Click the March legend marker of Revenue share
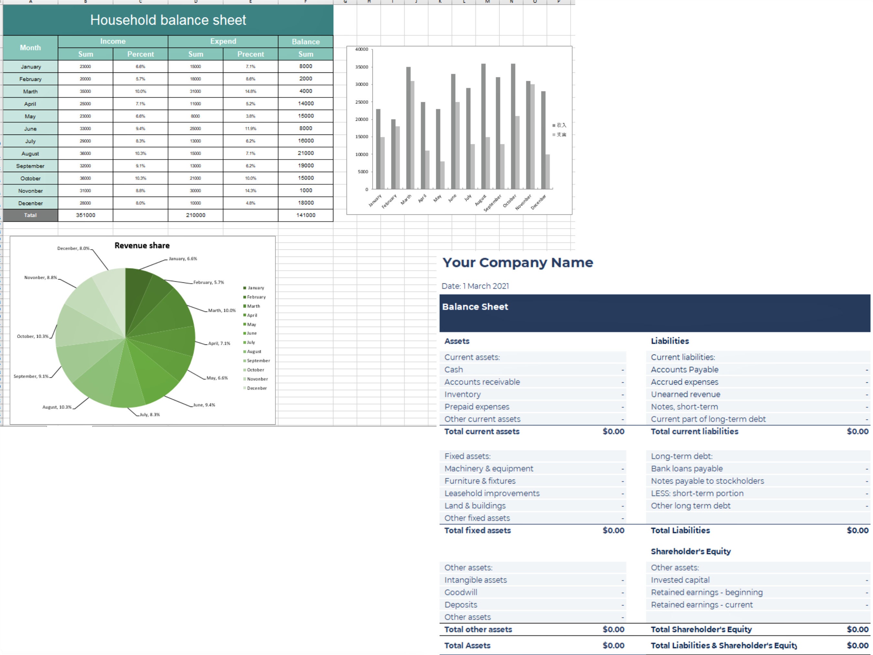Image resolution: width=873 pixels, height=655 pixels. tap(245, 306)
